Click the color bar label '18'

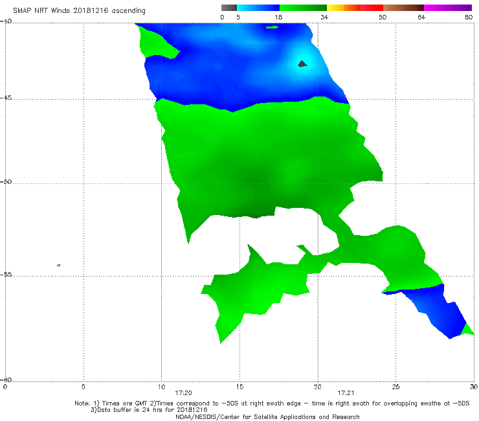[278, 17]
